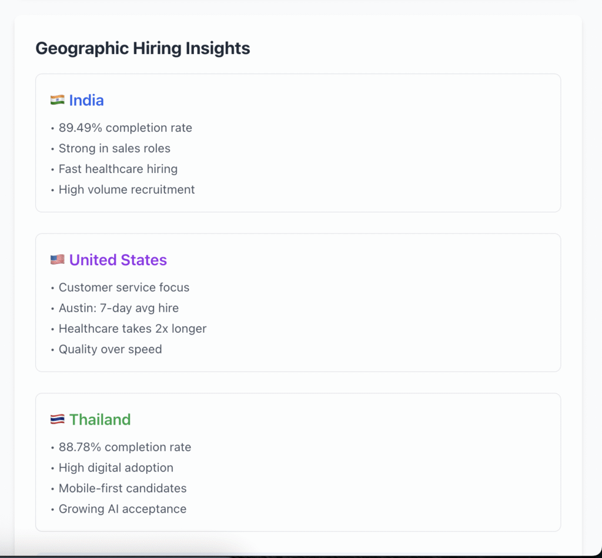This screenshot has width=602, height=558.
Task: Select the United States country heading
Action: [x=118, y=260]
